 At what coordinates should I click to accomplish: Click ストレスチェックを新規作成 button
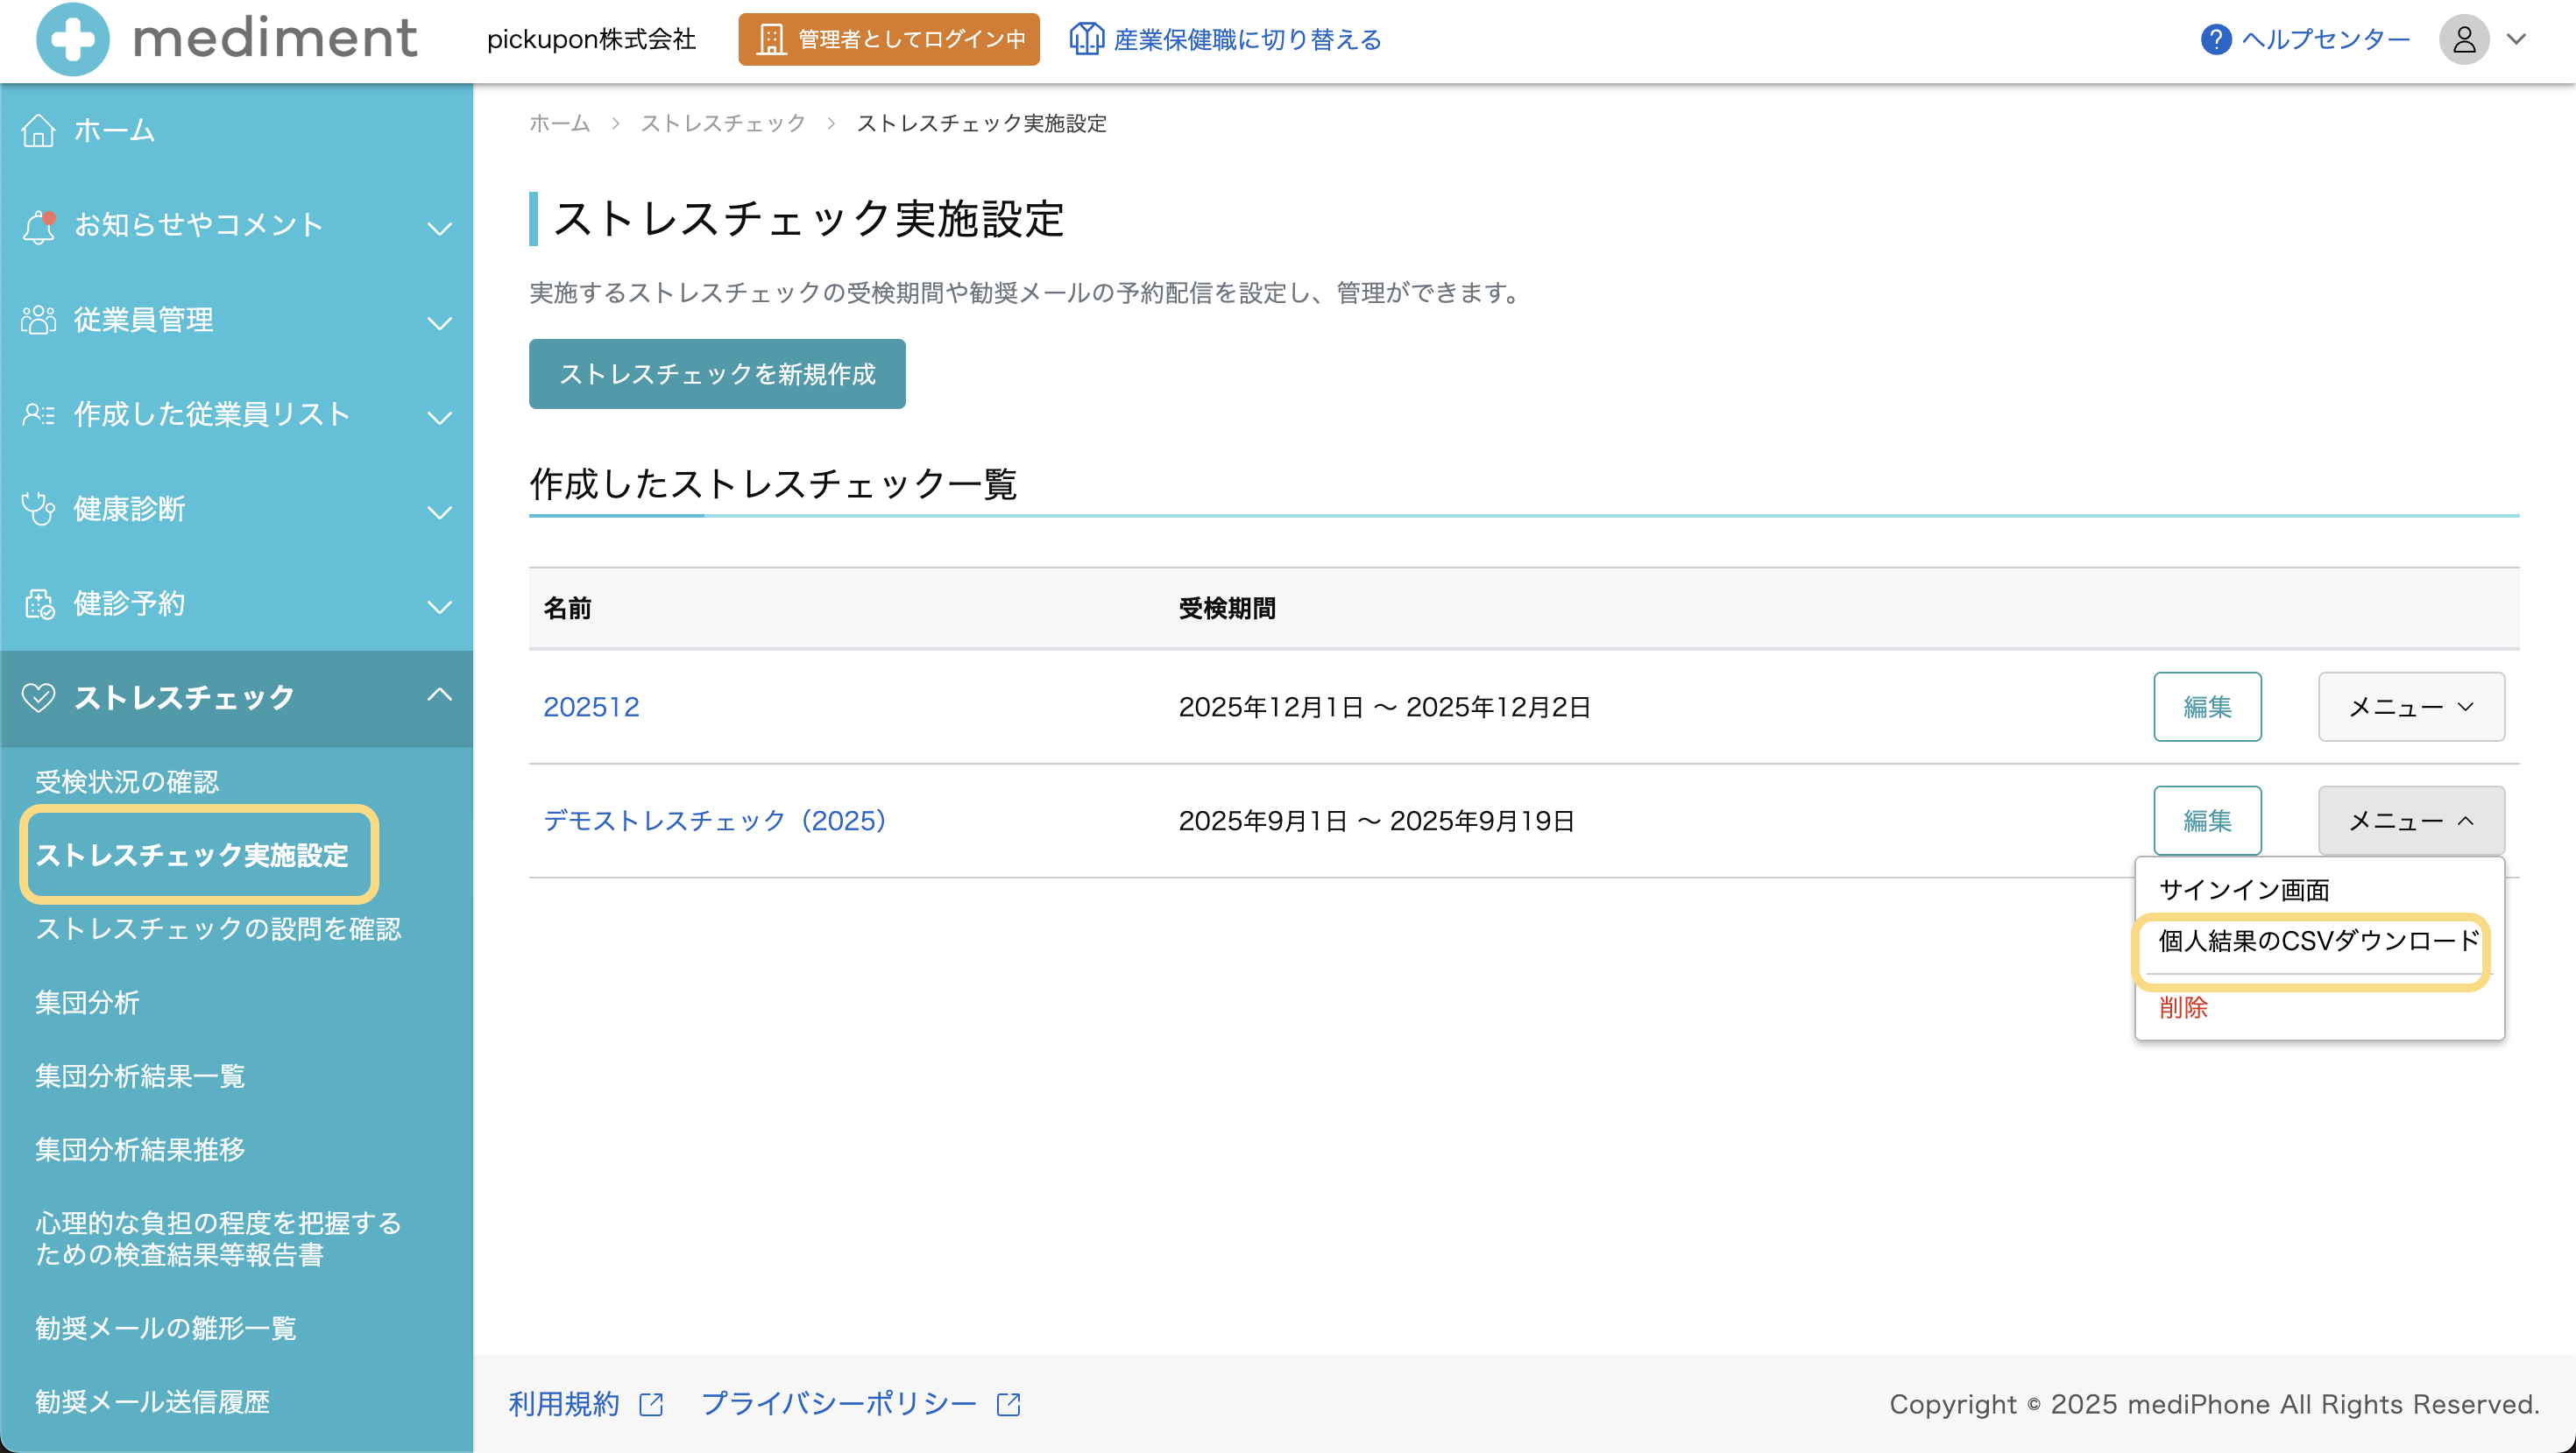(x=716, y=374)
